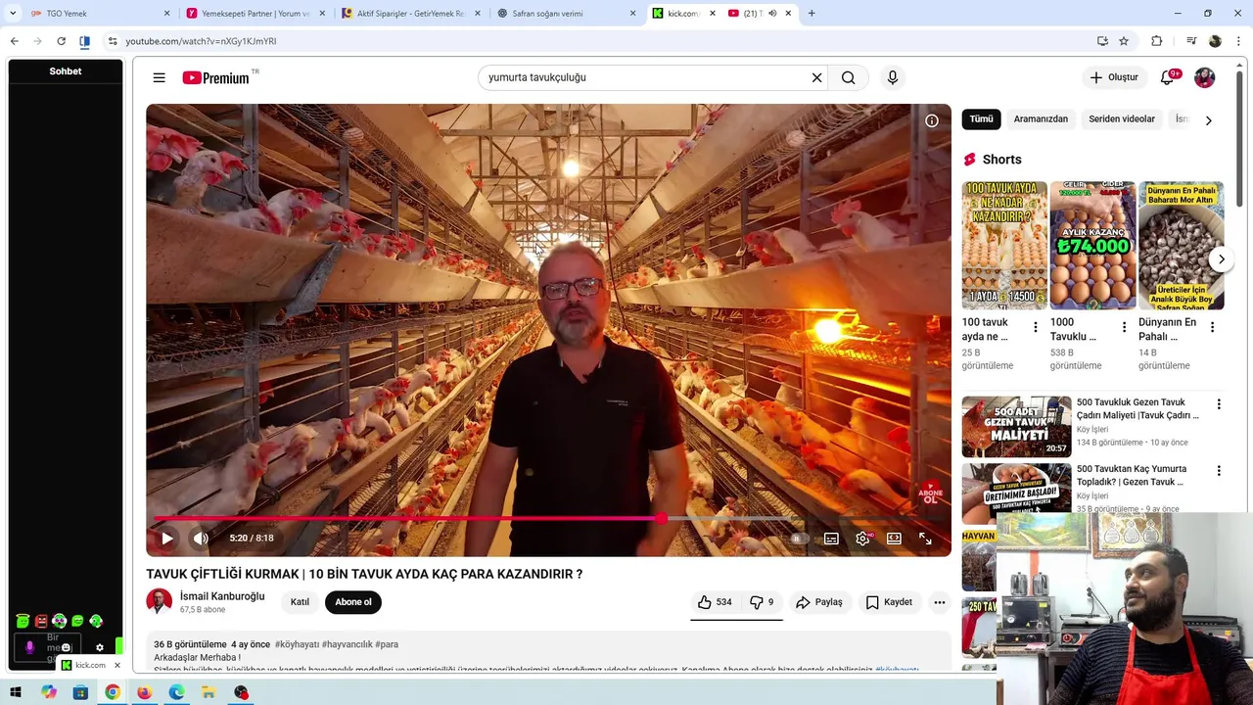Open the ₺74.000 Shorts thumbnail
Viewport: 1253px width, 705px height.
[1092, 246]
